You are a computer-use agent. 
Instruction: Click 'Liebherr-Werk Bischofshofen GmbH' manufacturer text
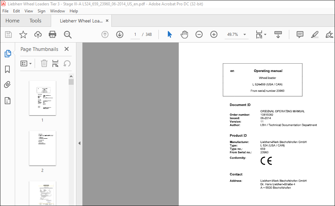[x=283, y=142]
